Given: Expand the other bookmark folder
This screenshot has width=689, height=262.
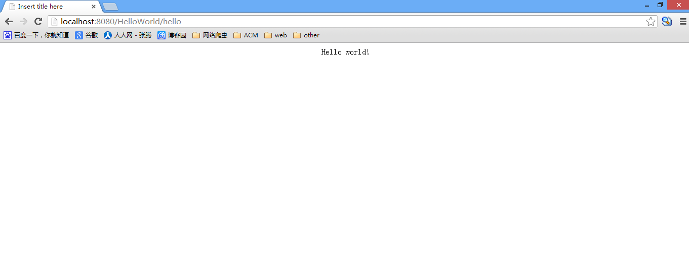Looking at the screenshot, I should pyautogui.click(x=306, y=35).
